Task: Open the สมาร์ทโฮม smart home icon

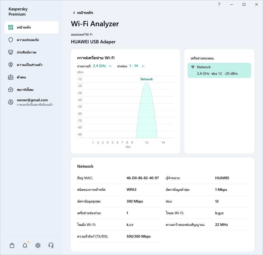Action: [x=11, y=90]
